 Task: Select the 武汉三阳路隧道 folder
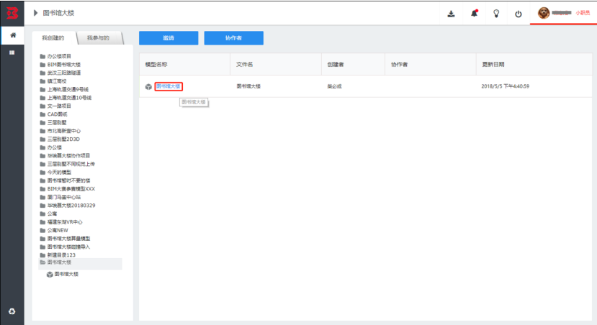[64, 73]
